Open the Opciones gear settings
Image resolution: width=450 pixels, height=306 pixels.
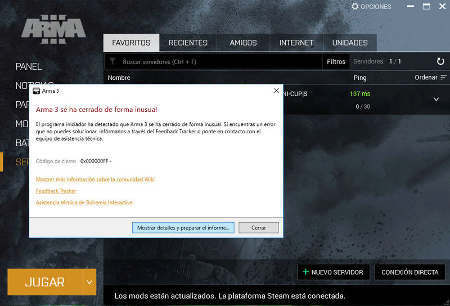tap(371, 6)
